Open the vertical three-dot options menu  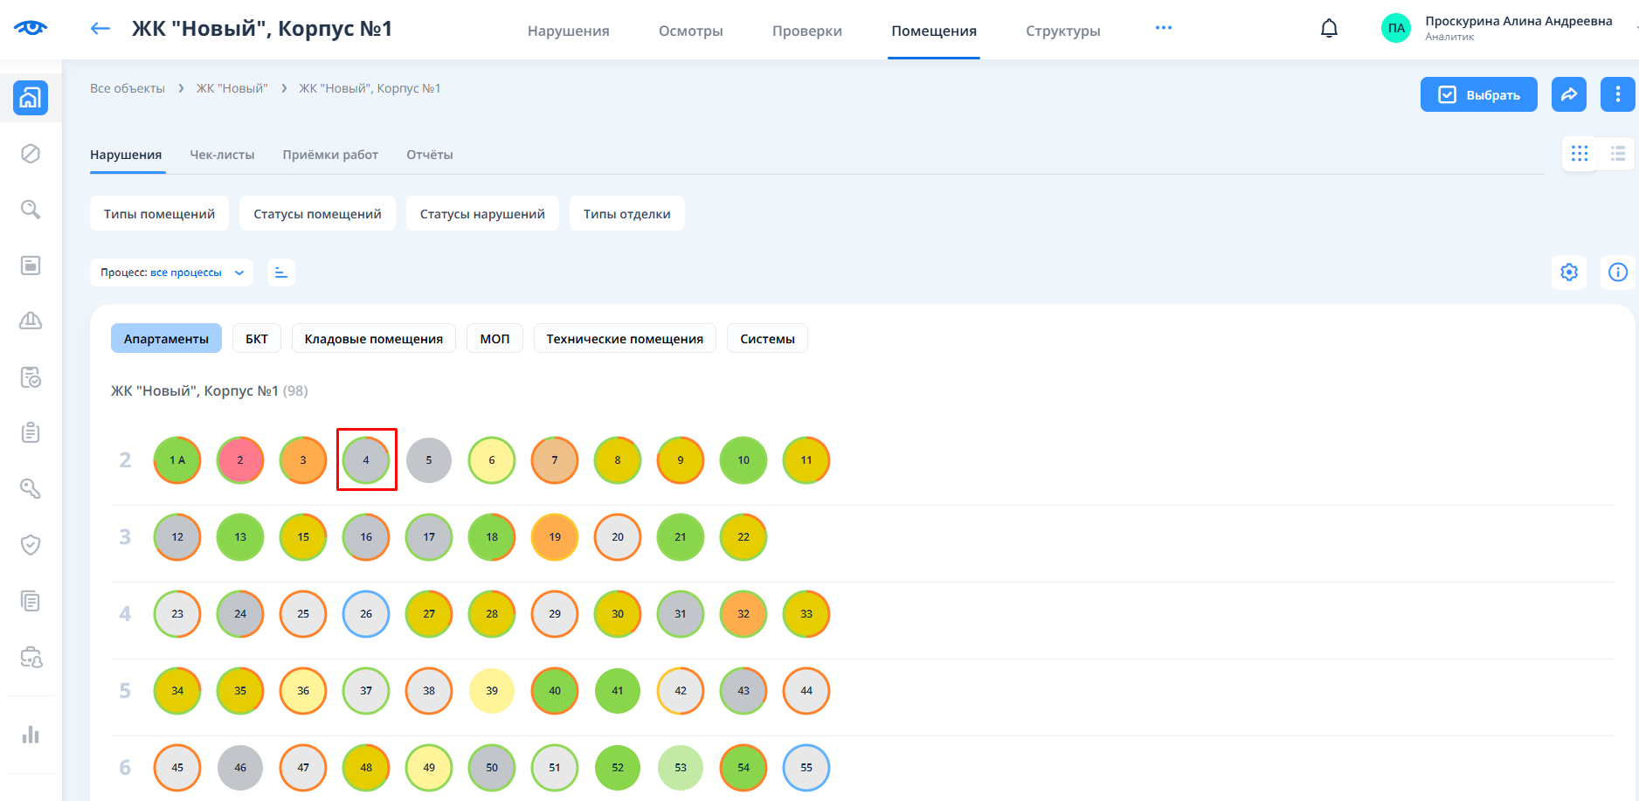point(1617,94)
